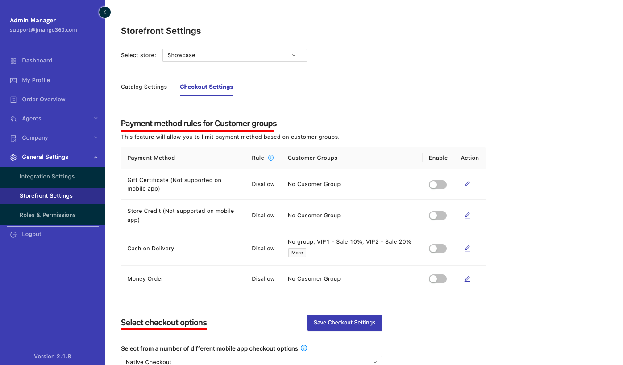The height and width of the screenshot is (365, 623).
Task: Toggle the Store Credit rule switch
Action: (437, 216)
